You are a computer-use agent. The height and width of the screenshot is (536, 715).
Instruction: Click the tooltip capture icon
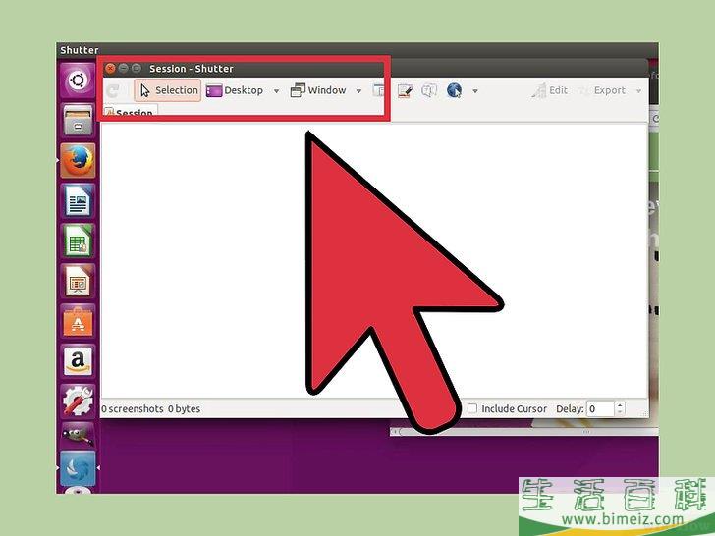coord(429,90)
